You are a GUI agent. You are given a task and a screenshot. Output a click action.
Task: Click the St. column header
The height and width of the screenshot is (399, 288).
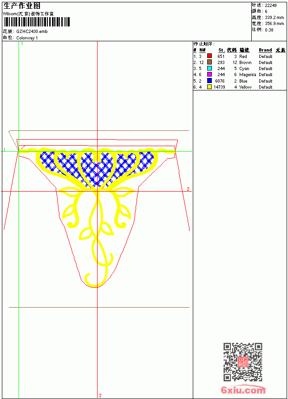[221, 50]
